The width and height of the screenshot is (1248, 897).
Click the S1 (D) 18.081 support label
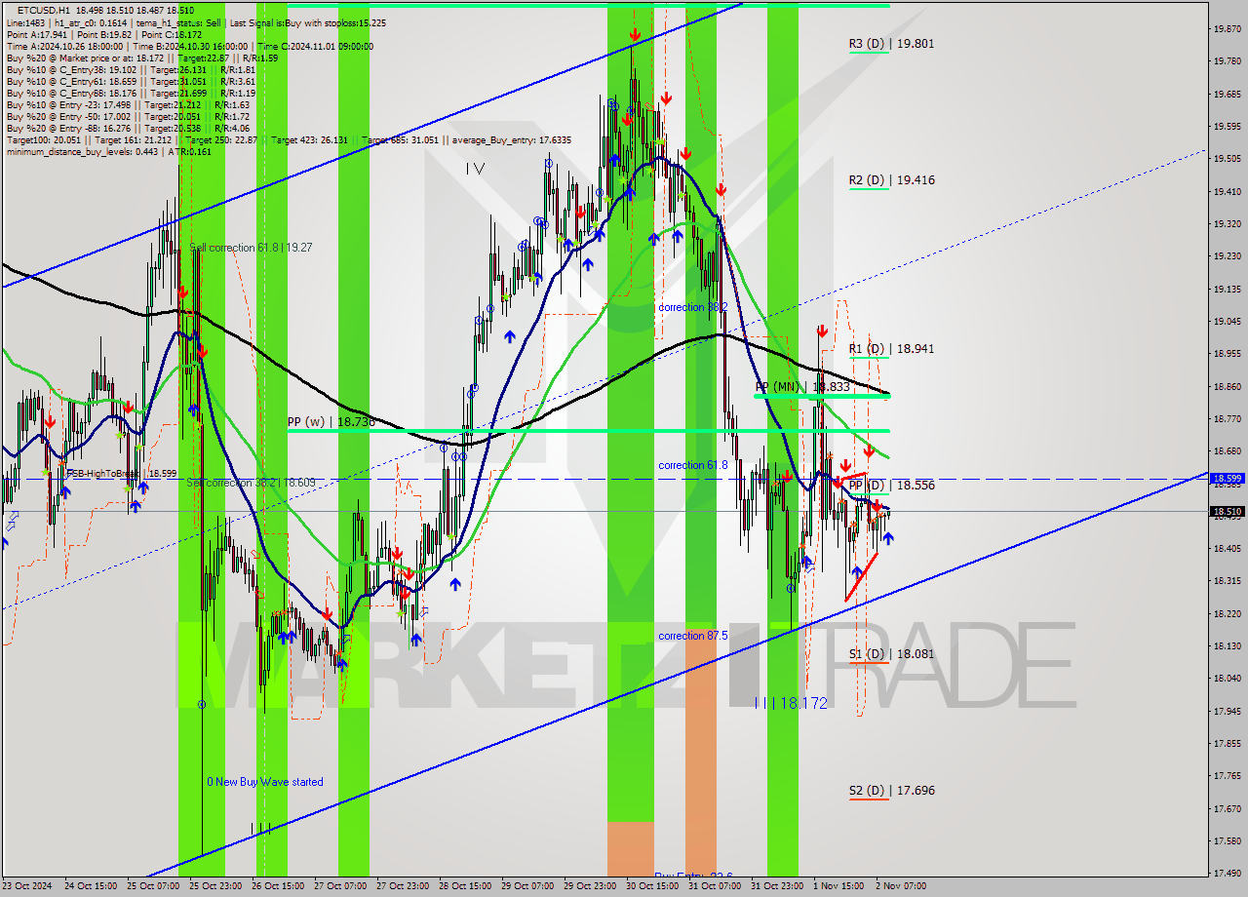891,654
